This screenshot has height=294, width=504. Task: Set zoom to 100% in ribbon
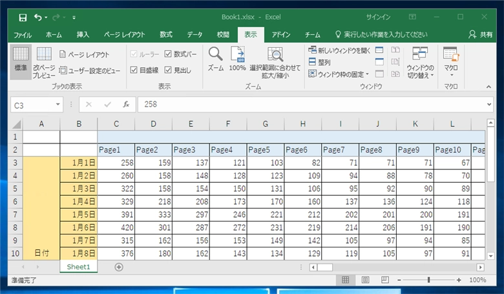tap(238, 59)
